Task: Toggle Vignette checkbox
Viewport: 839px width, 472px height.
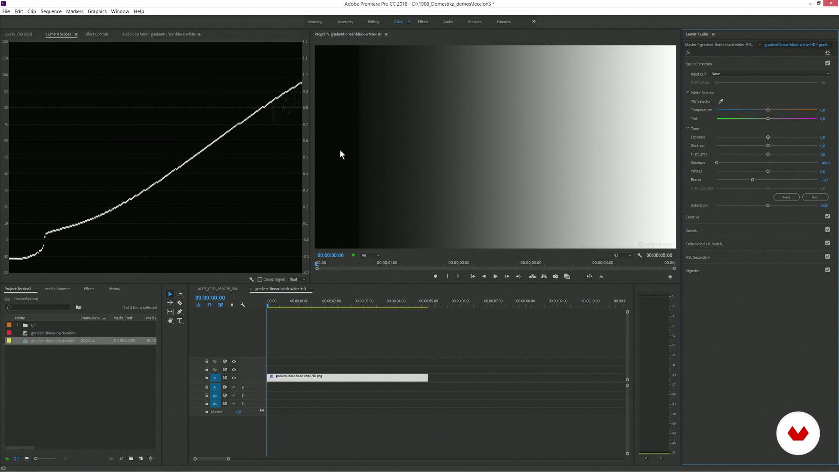Action: 827,270
